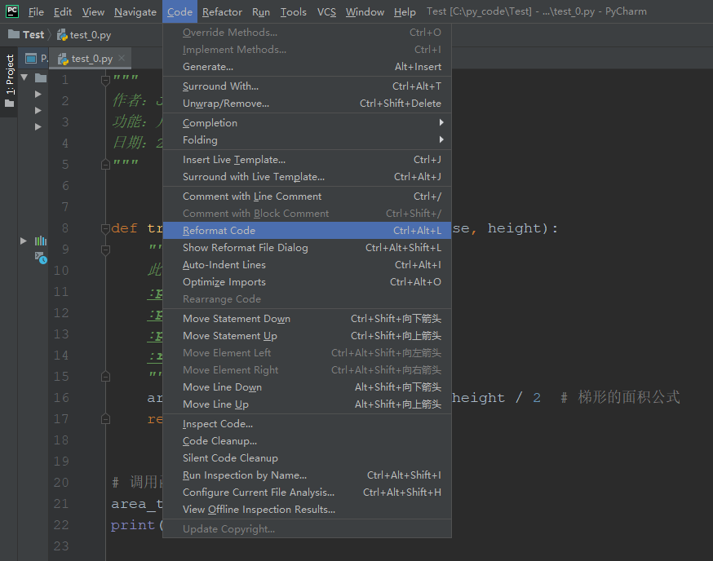Open the Edit menu
The image size is (713, 561).
pos(63,11)
